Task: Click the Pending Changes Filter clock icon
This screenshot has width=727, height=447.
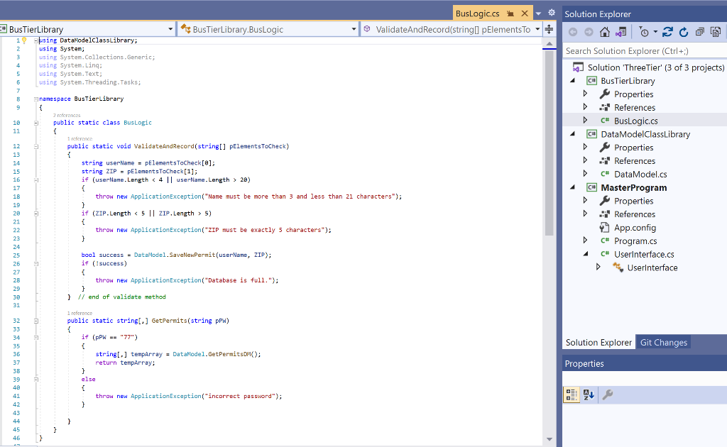Action: (x=643, y=32)
